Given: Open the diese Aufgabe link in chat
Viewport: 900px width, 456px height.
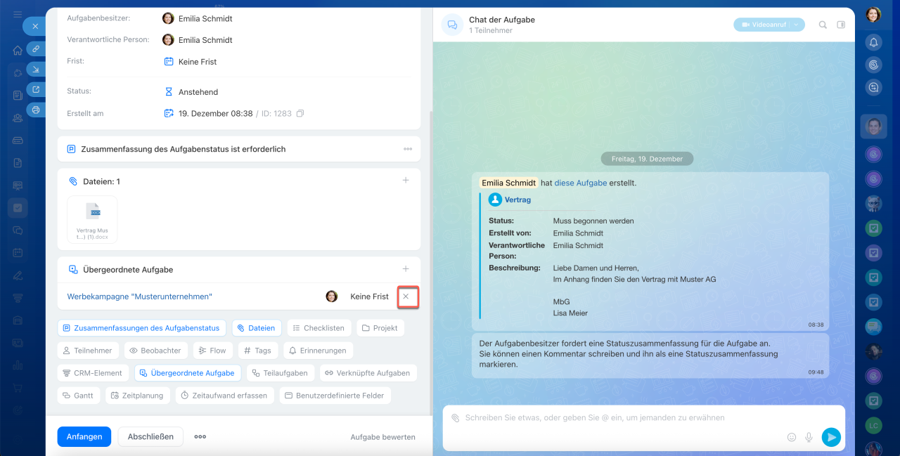Looking at the screenshot, I should (581, 183).
